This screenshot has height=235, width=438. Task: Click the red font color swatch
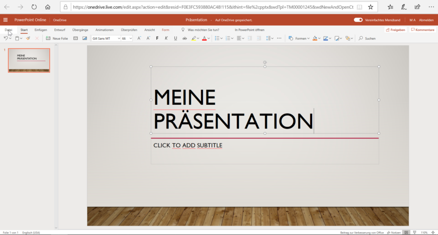204,38
